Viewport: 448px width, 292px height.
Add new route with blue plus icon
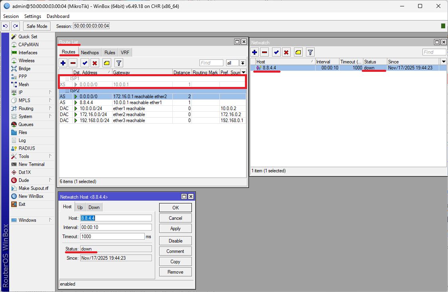[63, 63]
